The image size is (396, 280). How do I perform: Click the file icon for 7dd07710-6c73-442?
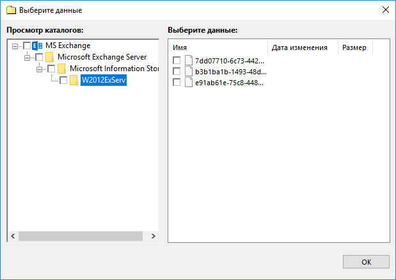click(x=189, y=61)
